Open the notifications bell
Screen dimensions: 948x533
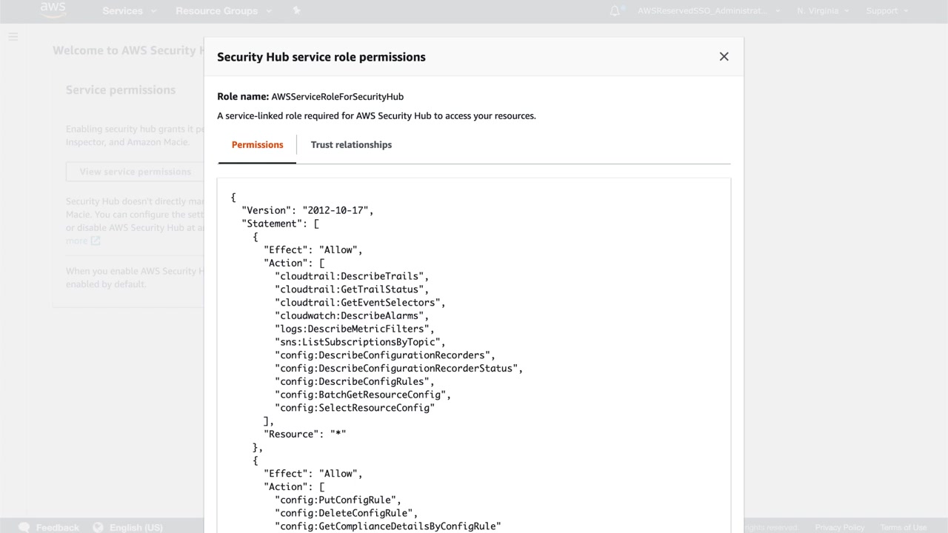(x=615, y=11)
